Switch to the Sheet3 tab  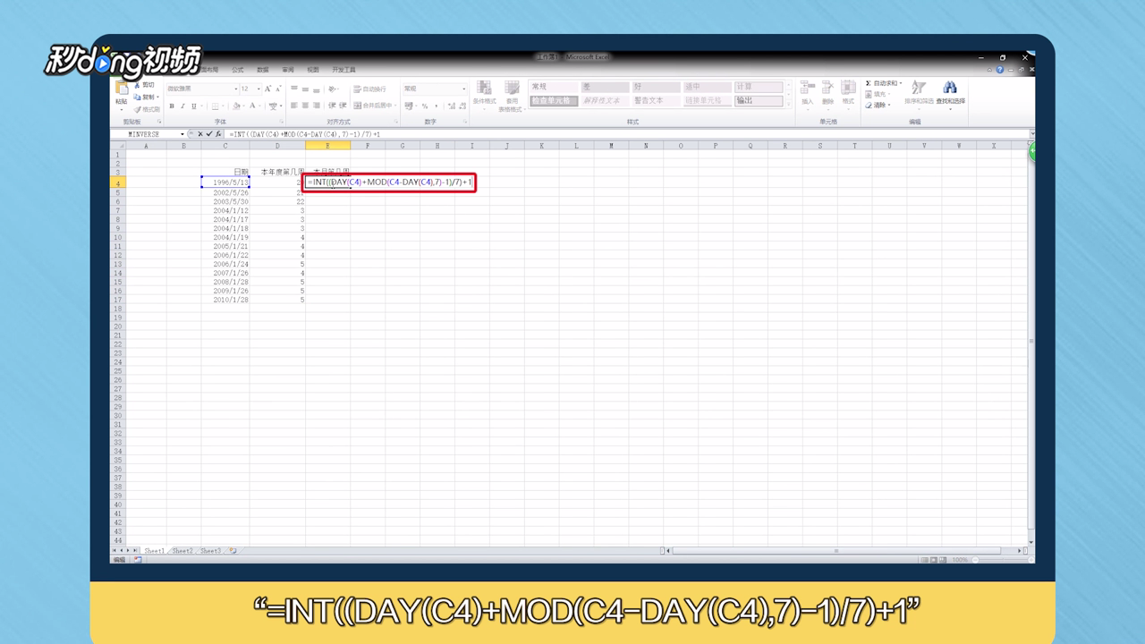click(210, 551)
